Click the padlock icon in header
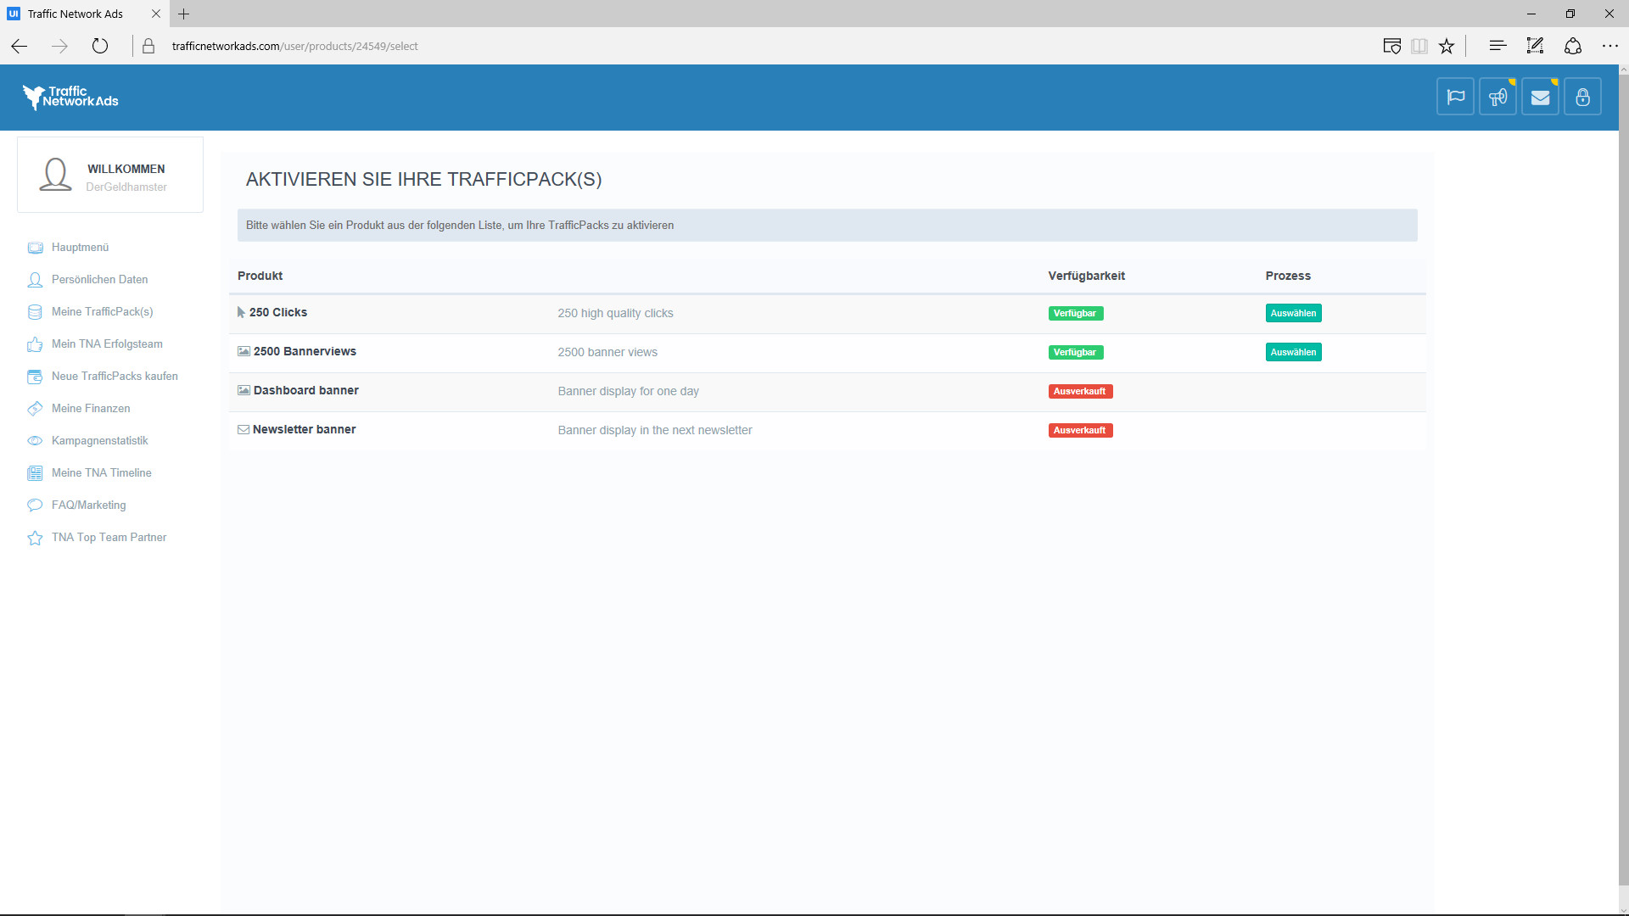 1582,97
